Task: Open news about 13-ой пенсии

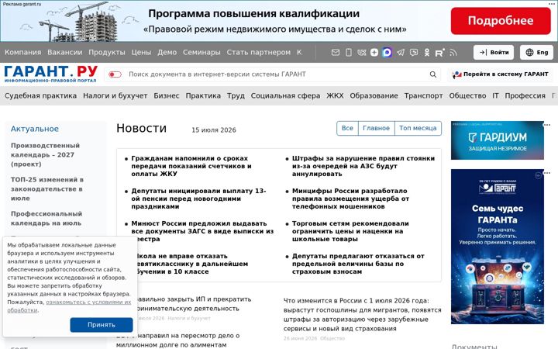Action: click(198, 199)
